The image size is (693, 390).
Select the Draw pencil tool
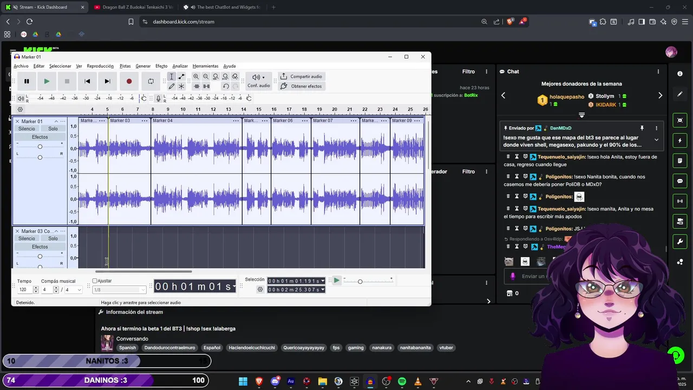(172, 86)
